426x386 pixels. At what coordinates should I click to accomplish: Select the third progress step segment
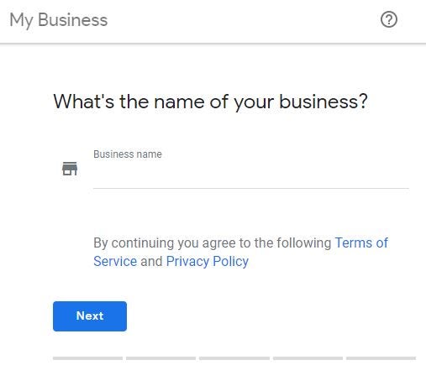click(234, 358)
